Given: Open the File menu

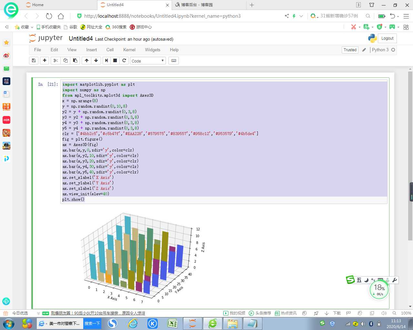Looking at the screenshot, I should [x=37, y=50].
